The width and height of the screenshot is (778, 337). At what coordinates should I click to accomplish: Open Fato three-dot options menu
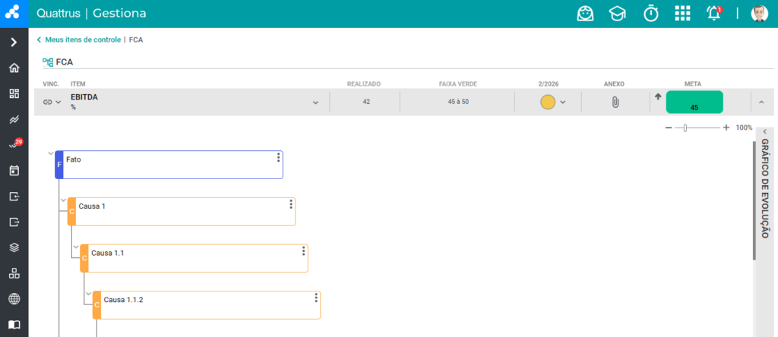click(x=278, y=158)
